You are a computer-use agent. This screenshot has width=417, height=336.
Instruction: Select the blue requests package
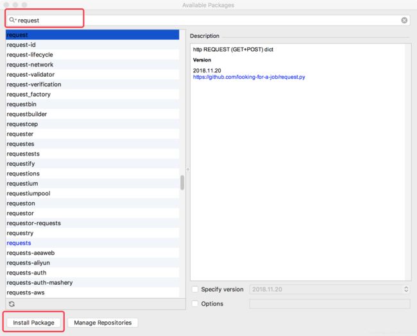click(92, 243)
